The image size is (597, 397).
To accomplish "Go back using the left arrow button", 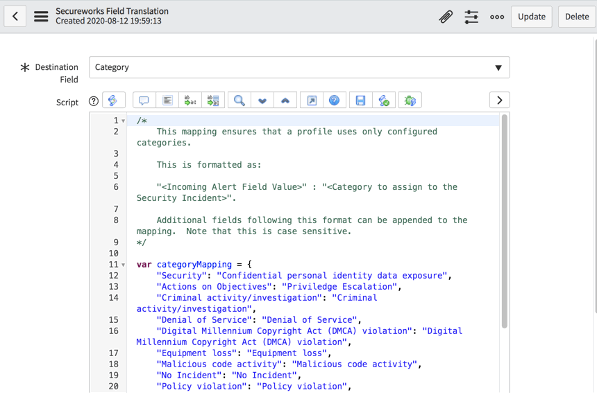I will point(15,17).
